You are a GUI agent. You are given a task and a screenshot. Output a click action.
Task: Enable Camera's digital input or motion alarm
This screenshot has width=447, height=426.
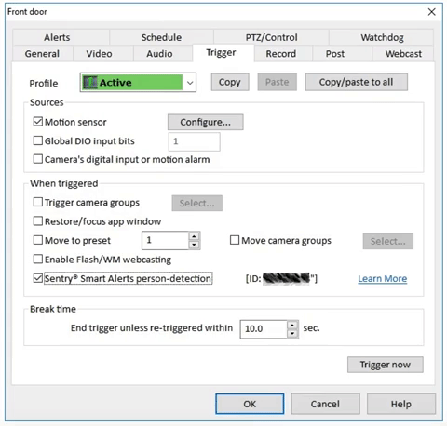click(x=38, y=159)
